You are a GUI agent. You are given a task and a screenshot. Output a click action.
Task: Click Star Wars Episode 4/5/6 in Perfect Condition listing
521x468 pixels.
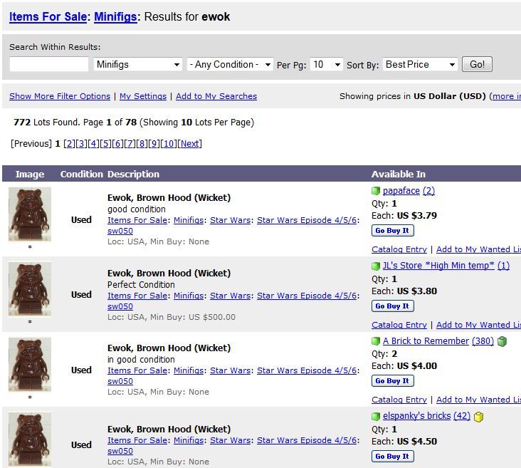tap(306, 296)
